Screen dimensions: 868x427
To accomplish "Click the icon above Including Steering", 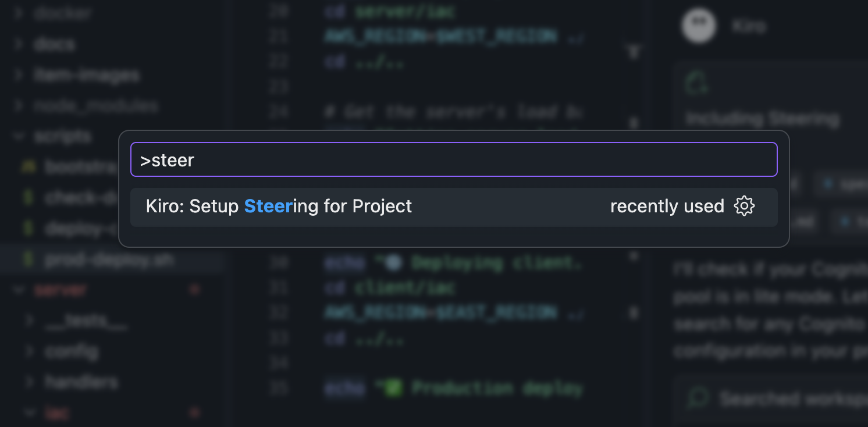I will (x=696, y=83).
